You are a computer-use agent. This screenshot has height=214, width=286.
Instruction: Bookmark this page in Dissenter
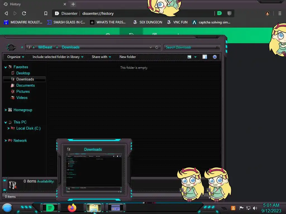46,13
